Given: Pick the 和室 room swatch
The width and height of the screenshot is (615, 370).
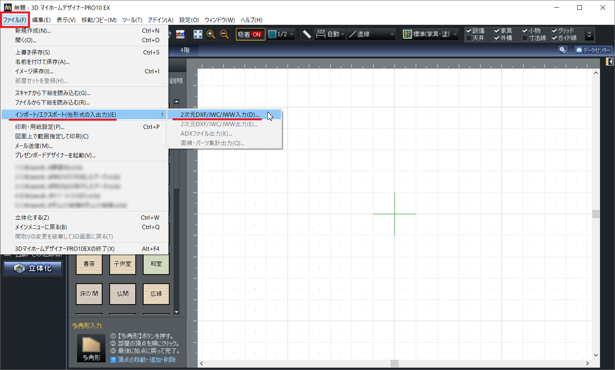Looking at the screenshot, I should click(x=156, y=264).
